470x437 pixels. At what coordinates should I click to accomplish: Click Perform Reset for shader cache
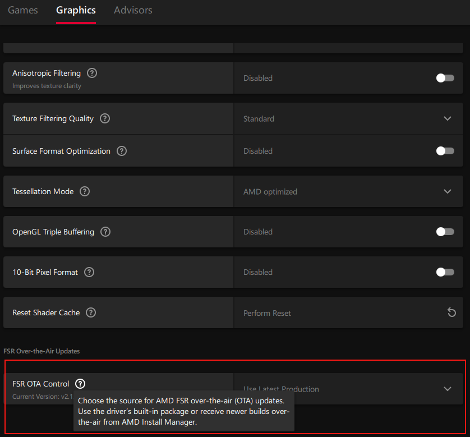268,313
